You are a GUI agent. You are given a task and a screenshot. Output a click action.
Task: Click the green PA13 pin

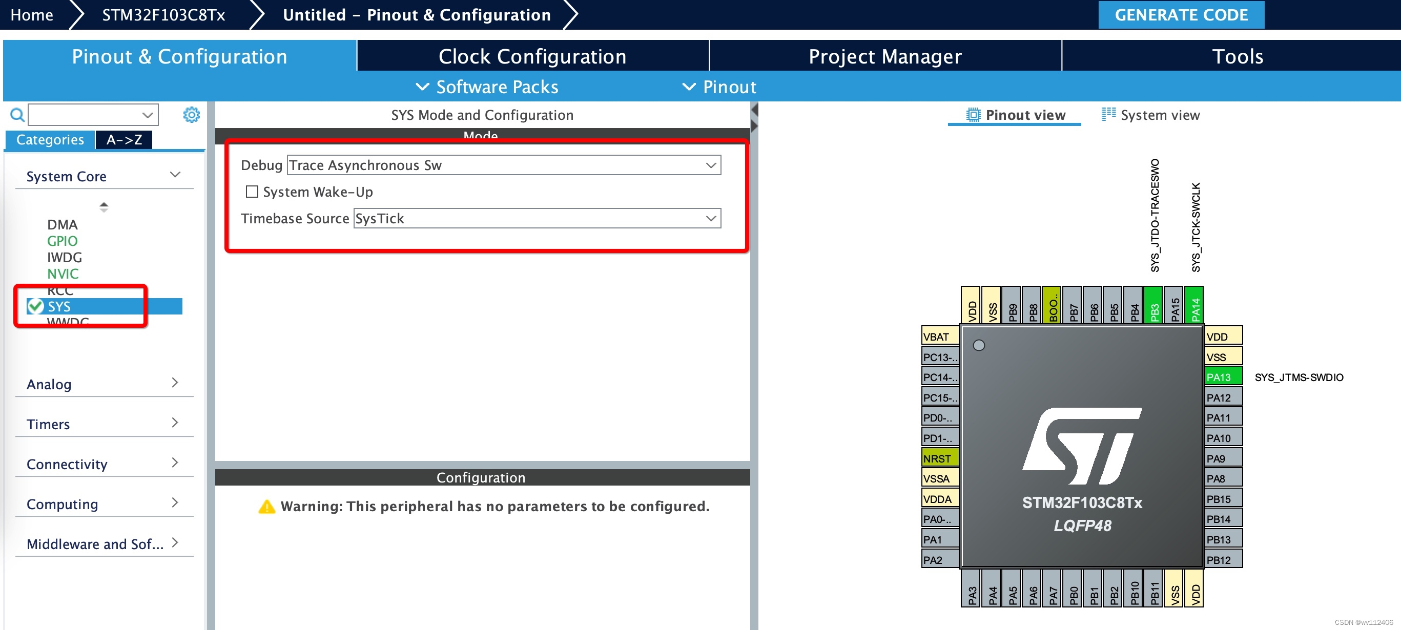(1223, 376)
